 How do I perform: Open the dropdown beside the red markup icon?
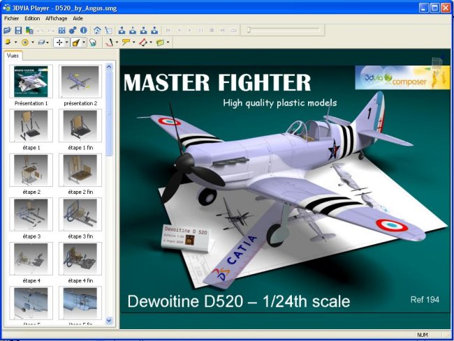tap(151, 43)
